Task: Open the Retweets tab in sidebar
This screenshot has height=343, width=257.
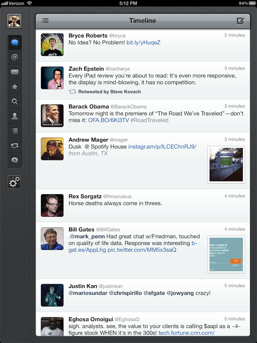Action: click(x=14, y=146)
